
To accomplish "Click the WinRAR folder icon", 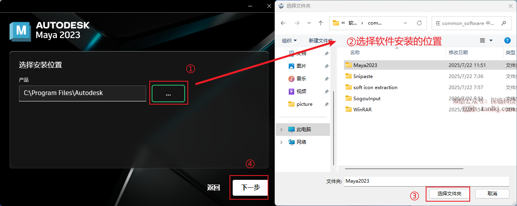I will click(349, 109).
